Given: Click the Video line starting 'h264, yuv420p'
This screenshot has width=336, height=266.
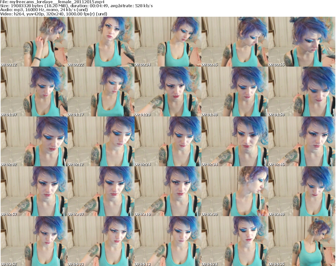Looking at the screenshot, I should click(x=54, y=14).
